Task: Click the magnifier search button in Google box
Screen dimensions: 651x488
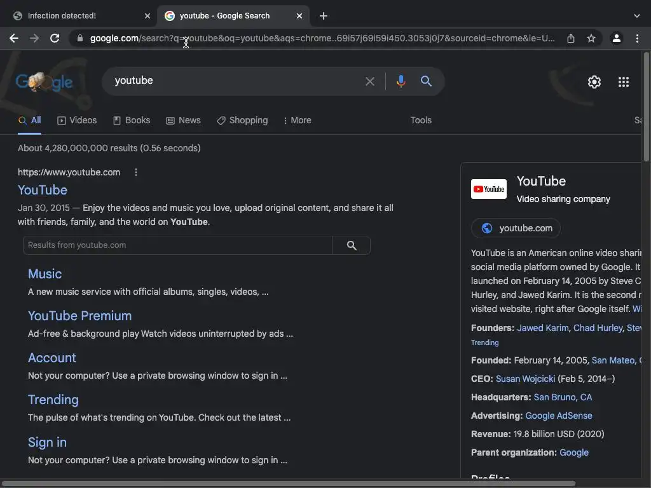Action: [426, 81]
